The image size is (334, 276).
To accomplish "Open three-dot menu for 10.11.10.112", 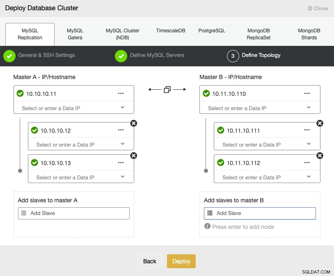I will click(307, 163).
